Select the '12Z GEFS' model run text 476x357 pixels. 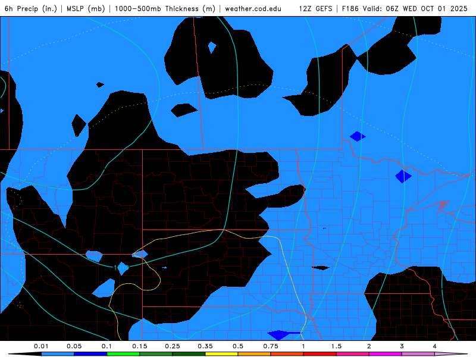[315, 8]
